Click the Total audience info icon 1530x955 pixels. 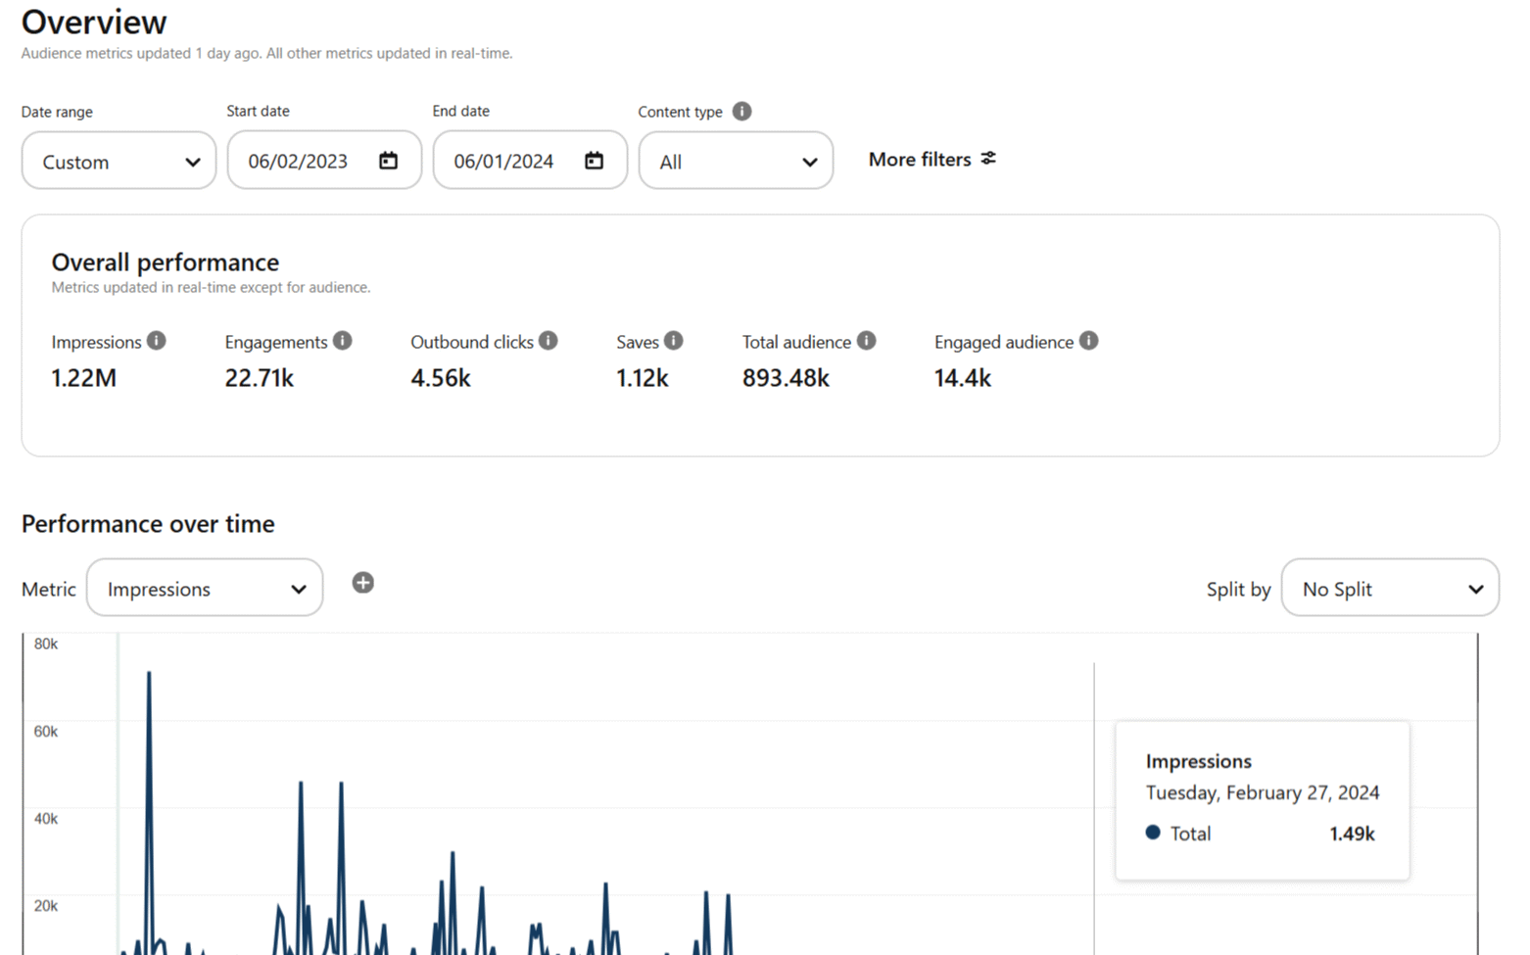coord(866,341)
